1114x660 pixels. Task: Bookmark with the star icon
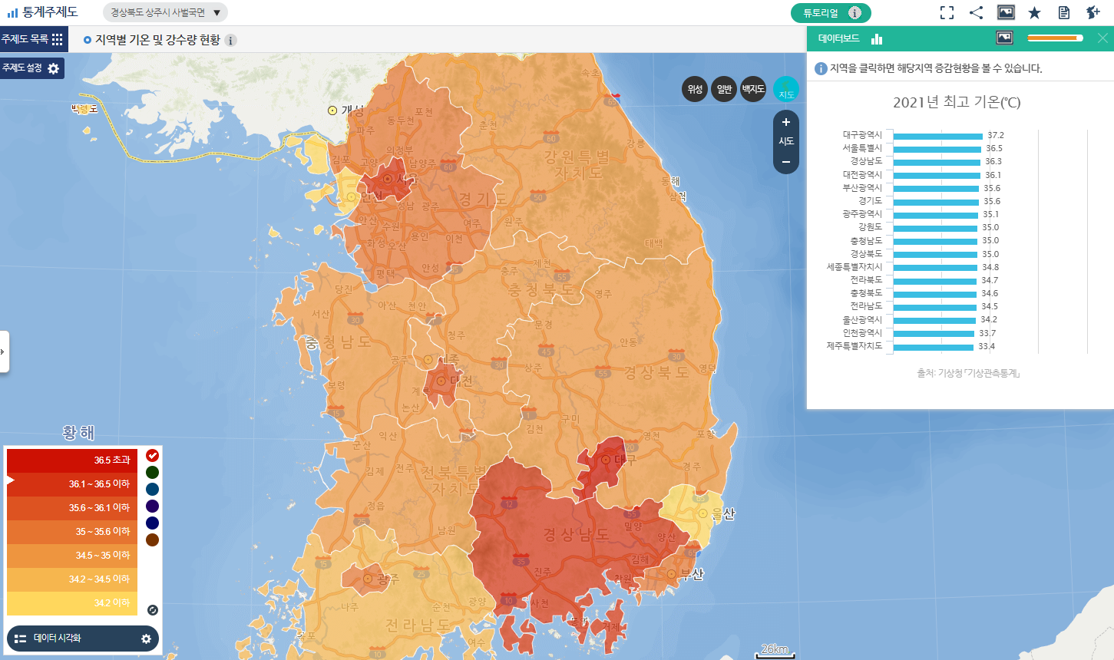click(x=1034, y=12)
